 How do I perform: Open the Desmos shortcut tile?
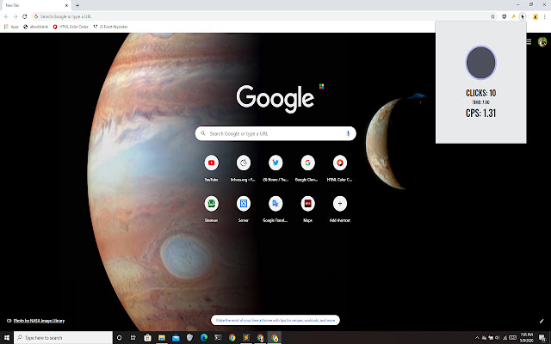pos(211,208)
